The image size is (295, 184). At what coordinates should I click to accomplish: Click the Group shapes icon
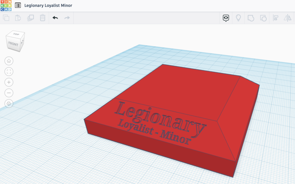point(251,18)
